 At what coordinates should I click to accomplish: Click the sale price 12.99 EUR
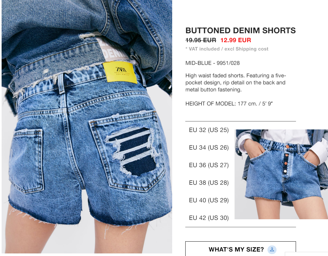(x=236, y=40)
